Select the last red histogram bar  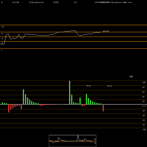click(x=103, y=108)
